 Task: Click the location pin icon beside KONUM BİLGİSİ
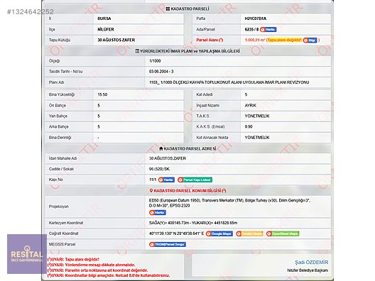pyautogui.click(x=151, y=191)
